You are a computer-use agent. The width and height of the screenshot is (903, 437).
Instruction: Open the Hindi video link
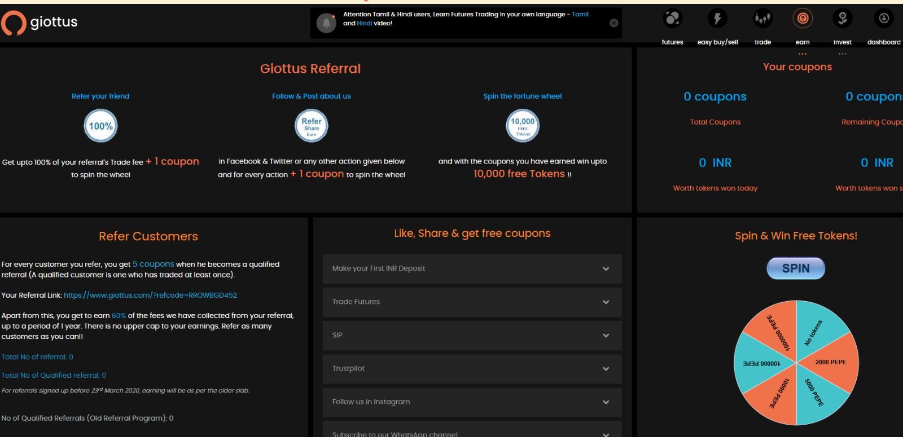[x=364, y=23]
